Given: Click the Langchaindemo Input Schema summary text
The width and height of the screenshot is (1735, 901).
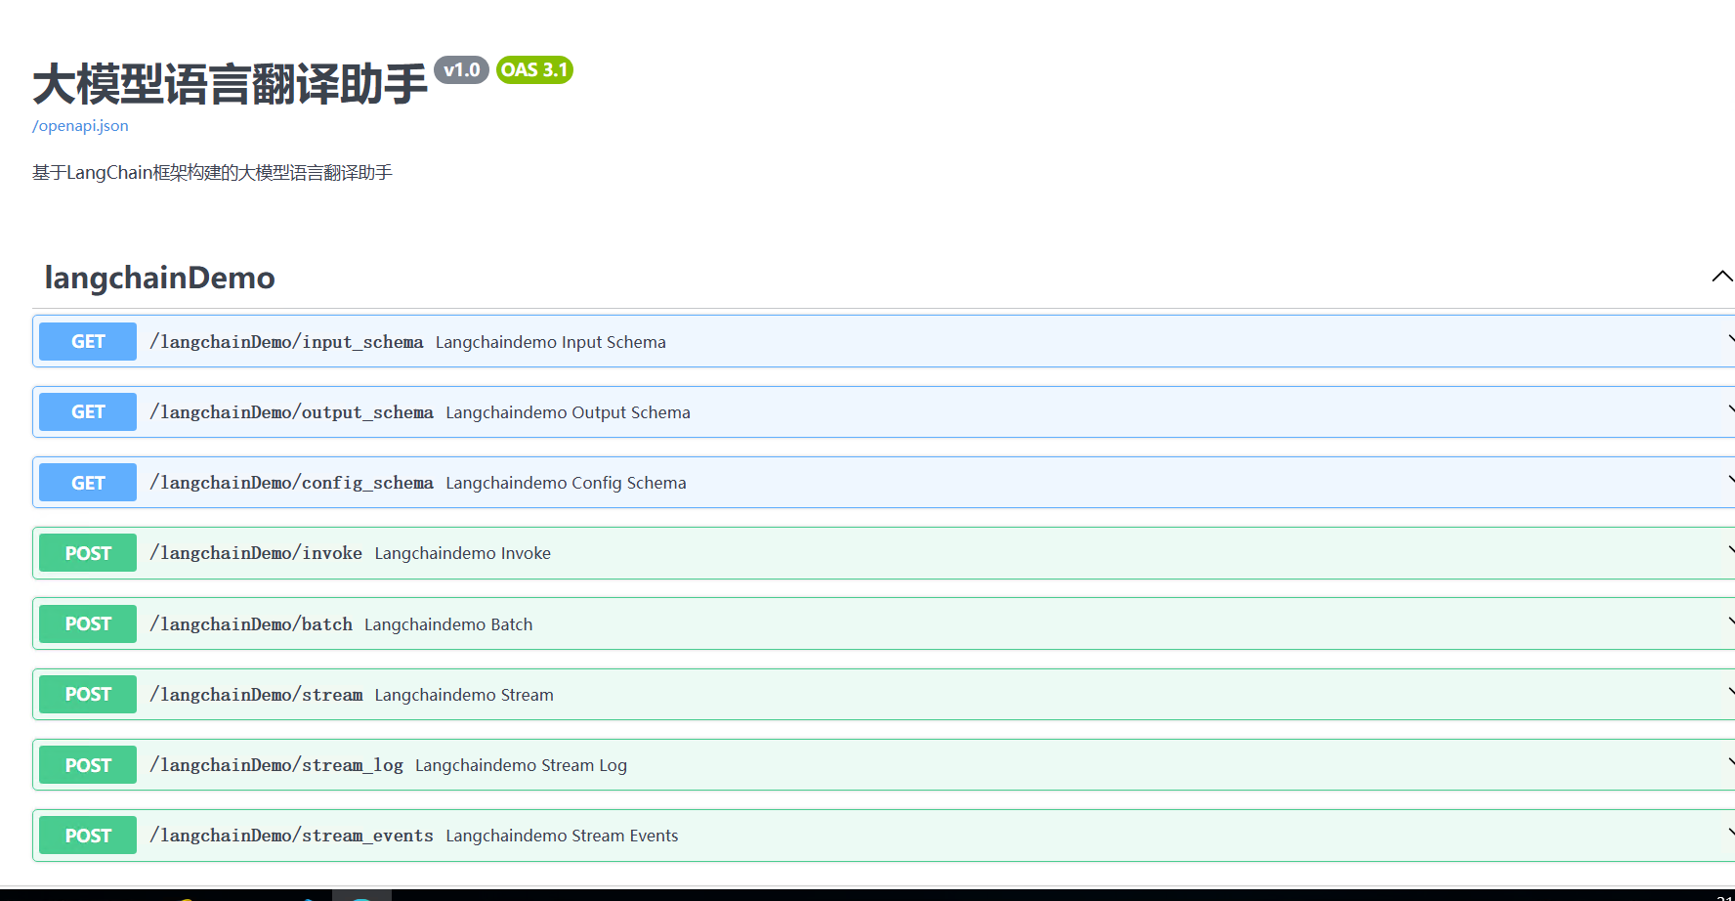Looking at the screenshot, I should click(x=551, y=342).
